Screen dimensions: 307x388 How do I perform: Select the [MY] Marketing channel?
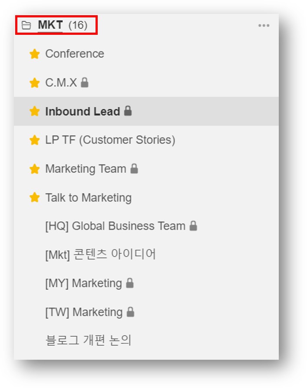(x=83, y=283)
